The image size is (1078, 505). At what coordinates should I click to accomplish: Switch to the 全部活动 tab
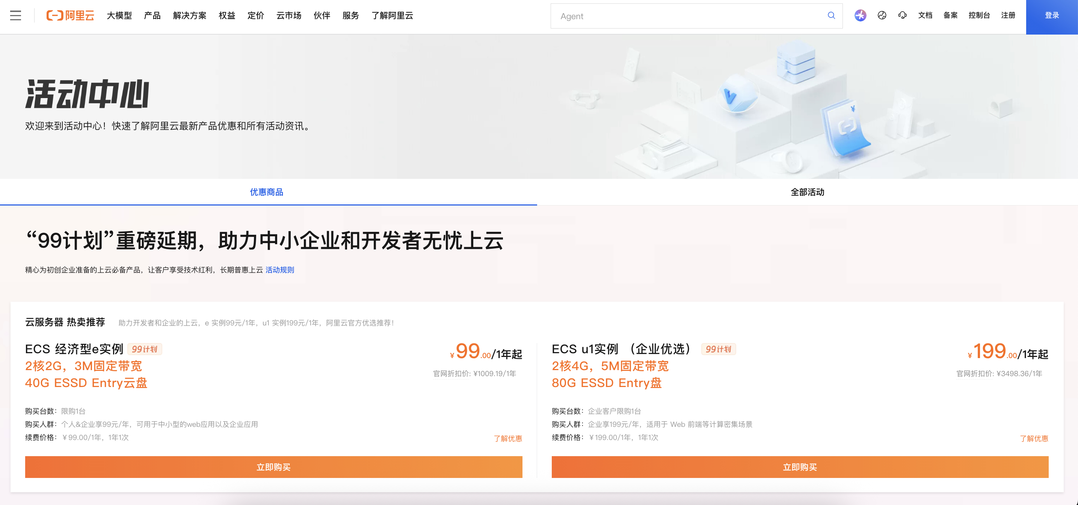tap(807, 192)
